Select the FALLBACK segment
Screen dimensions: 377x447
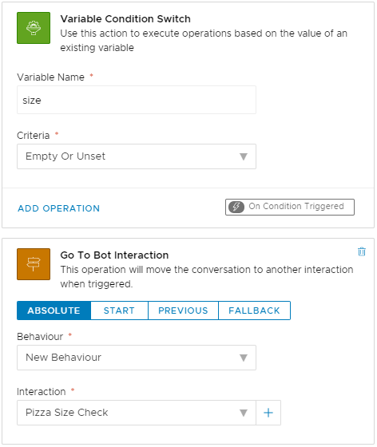[254, 311]
